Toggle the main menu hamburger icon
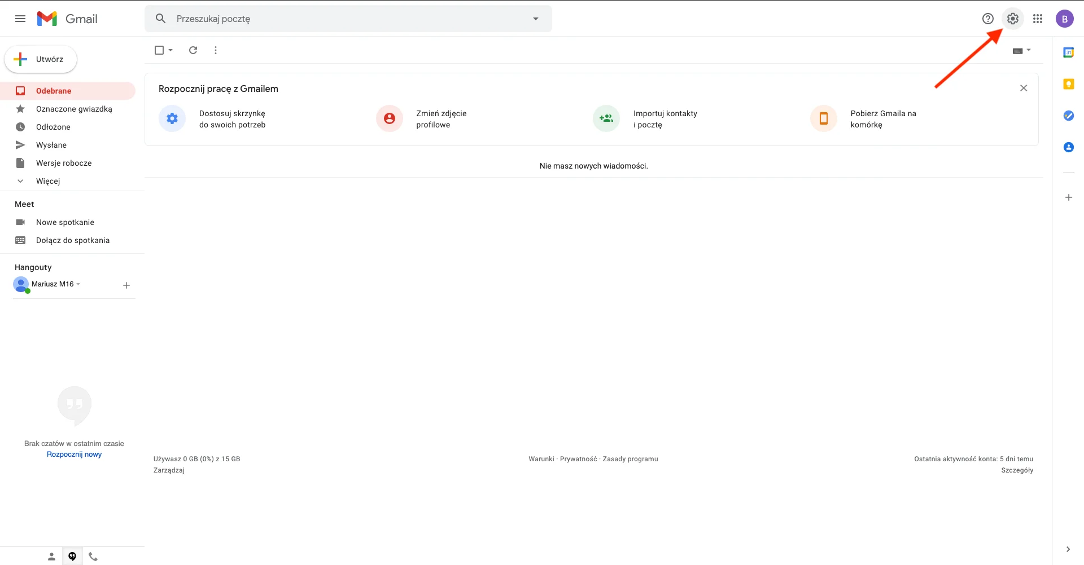Image resolution: width=1084 pixels, height=565 pixels. 20,19
